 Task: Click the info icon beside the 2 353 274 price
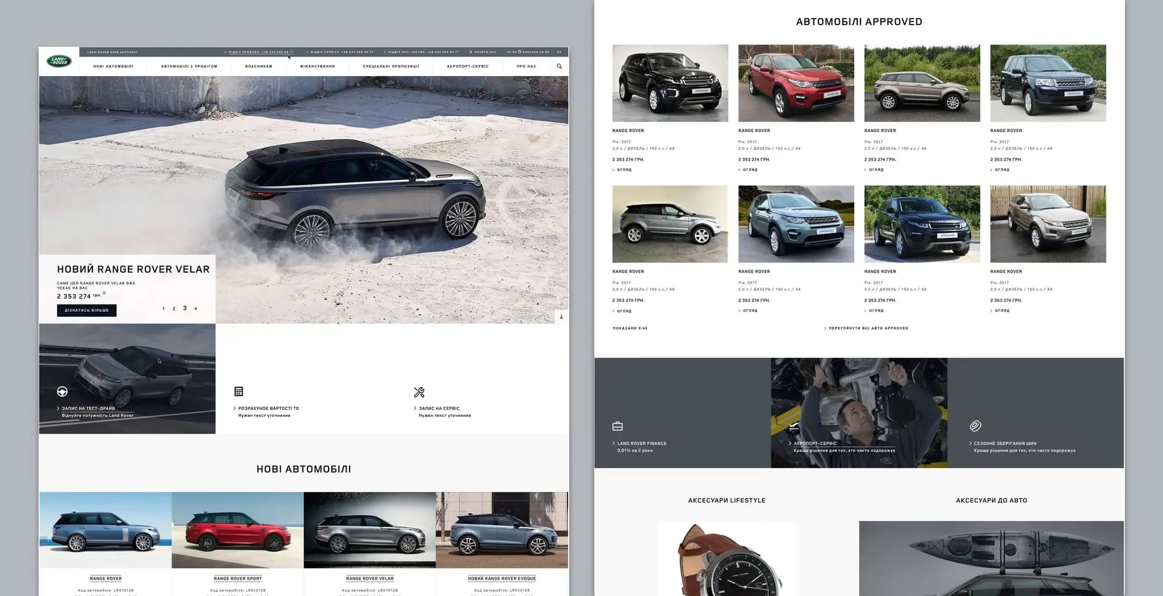coord(104,293)
